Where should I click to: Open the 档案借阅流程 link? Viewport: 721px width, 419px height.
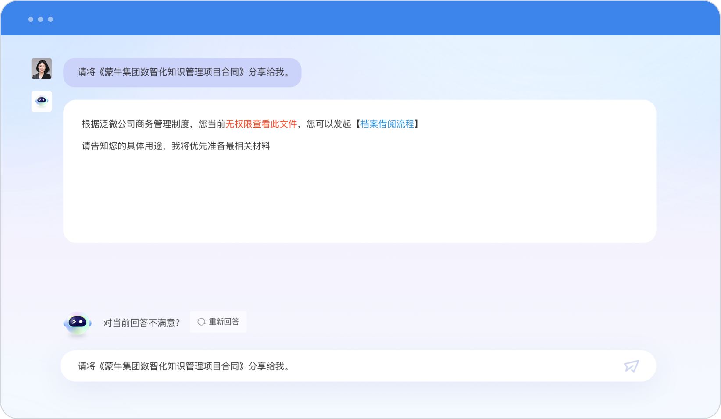pos(387,124)
